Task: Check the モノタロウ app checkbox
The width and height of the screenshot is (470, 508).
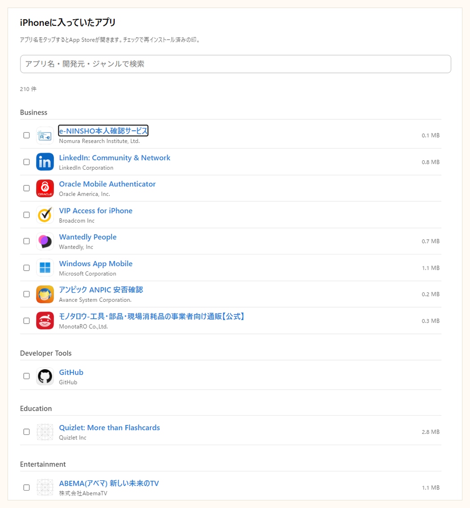Action: tap(27, 321)
